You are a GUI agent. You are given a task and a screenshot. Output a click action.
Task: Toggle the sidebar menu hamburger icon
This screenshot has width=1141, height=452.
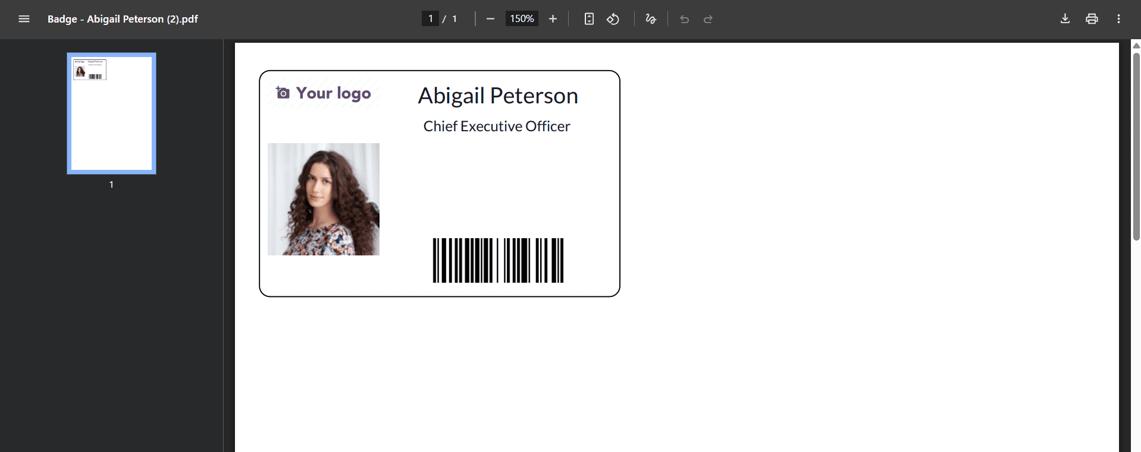[24, 19]
